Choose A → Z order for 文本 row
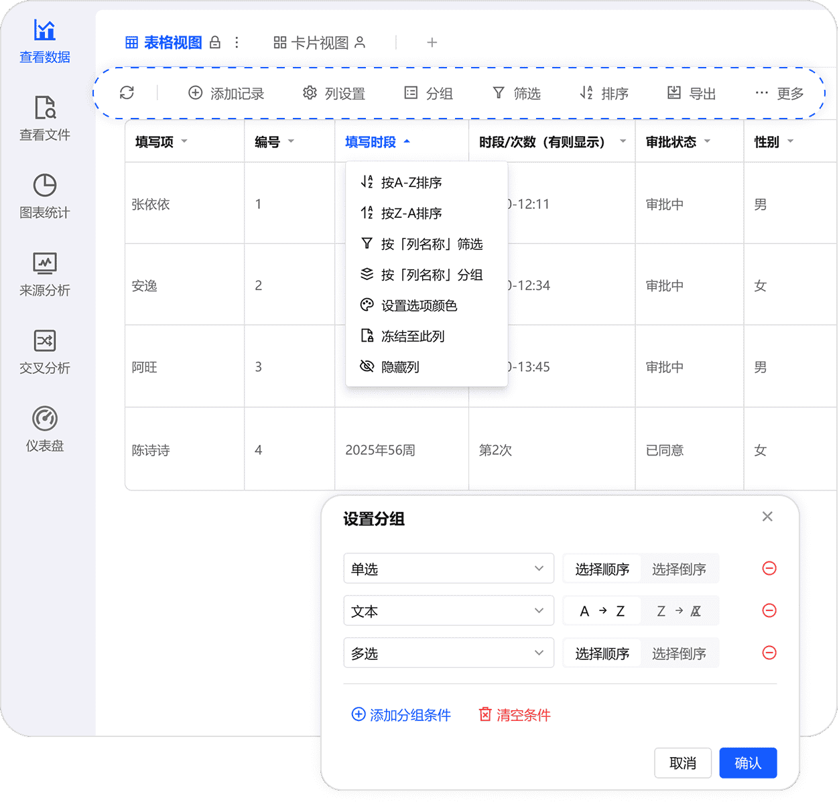Viewport: 839px width, 804px height. (x=602, y=611)
